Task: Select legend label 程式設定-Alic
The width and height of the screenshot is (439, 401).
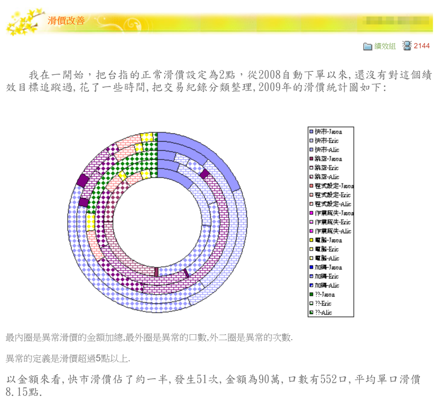Action: click(x=333, y=204)
